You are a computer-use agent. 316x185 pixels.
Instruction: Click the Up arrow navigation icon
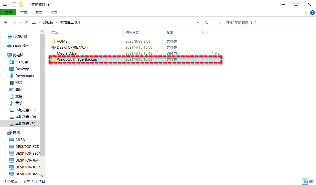pyautogui.click(x=27, y=22)
